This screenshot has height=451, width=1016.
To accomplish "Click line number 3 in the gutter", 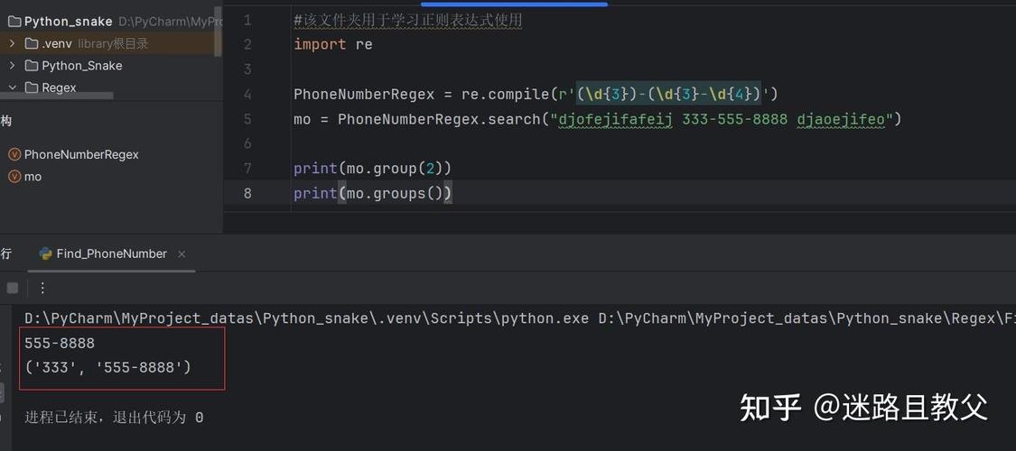I will tap(247, 69).
